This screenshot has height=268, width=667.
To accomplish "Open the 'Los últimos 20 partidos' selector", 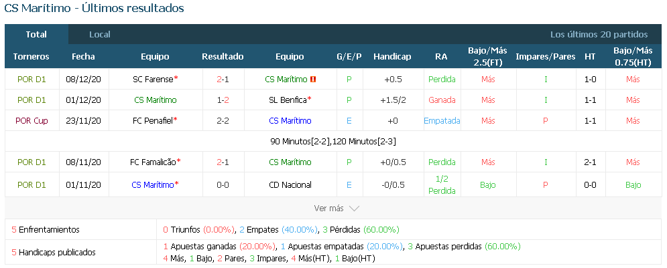I will [599, 34].
